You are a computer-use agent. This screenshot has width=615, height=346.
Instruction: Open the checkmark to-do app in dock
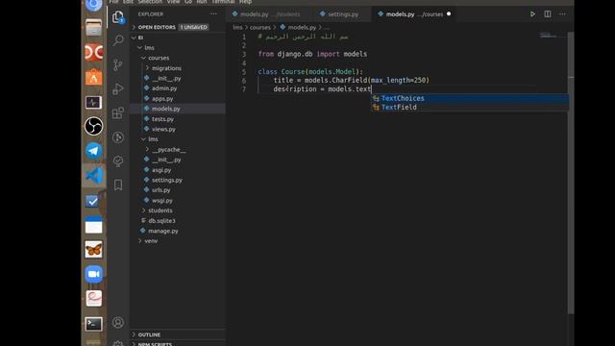92,201
